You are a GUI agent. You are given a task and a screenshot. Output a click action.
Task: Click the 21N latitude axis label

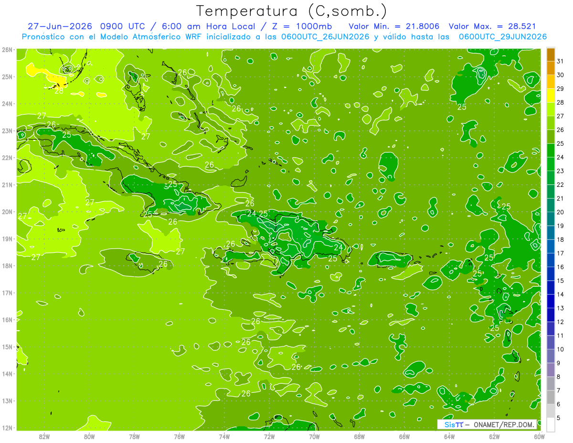tap(7, 184)
